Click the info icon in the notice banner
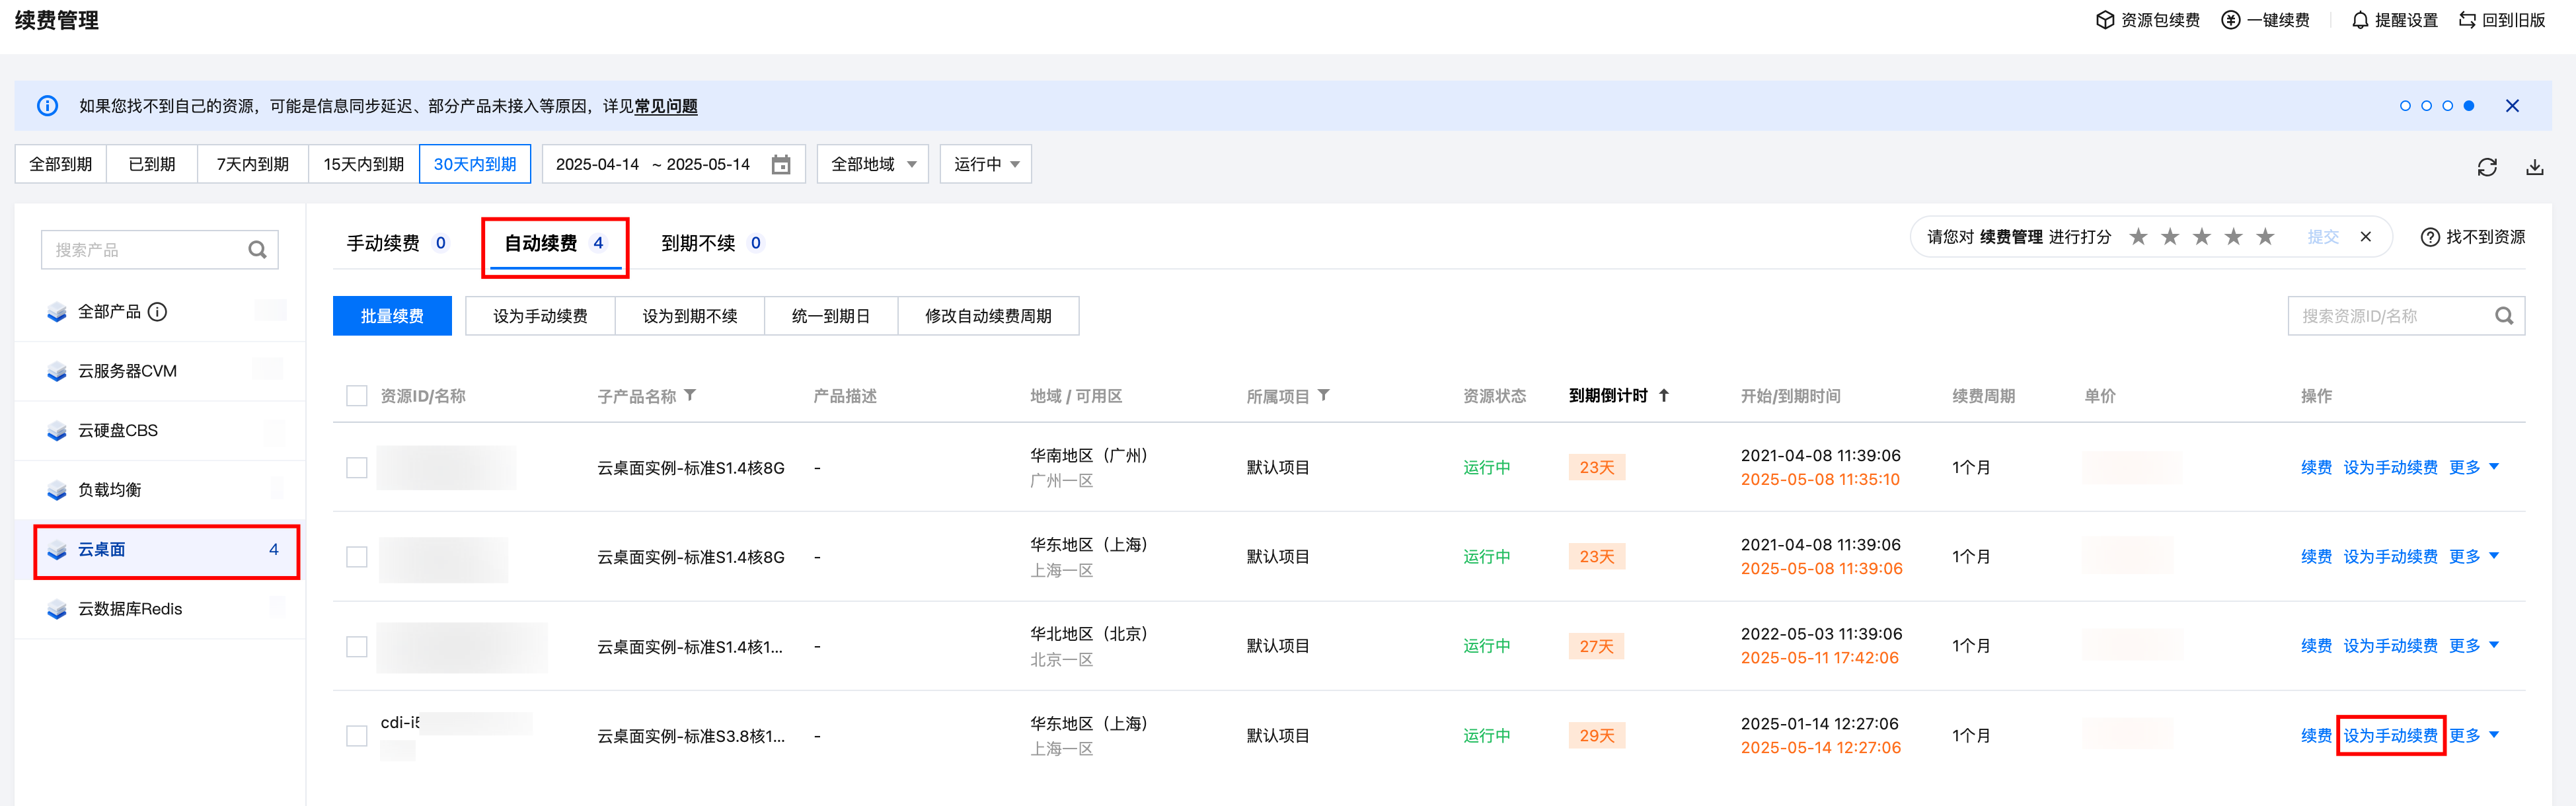The image size is (2576, 806). 47,106
